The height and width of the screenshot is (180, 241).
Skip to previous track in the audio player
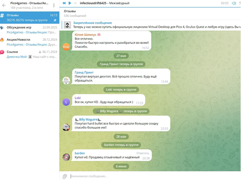pos(64,3)
